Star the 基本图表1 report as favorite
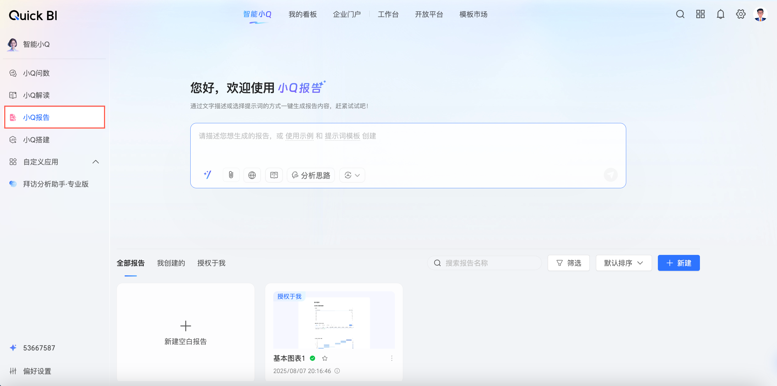Screen dimensions: 777x386 click(325, 358)
